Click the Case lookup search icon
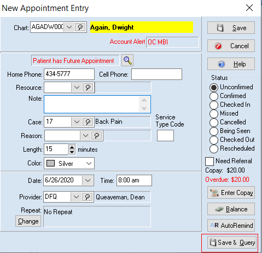262x253 pixels. [88, 122]
